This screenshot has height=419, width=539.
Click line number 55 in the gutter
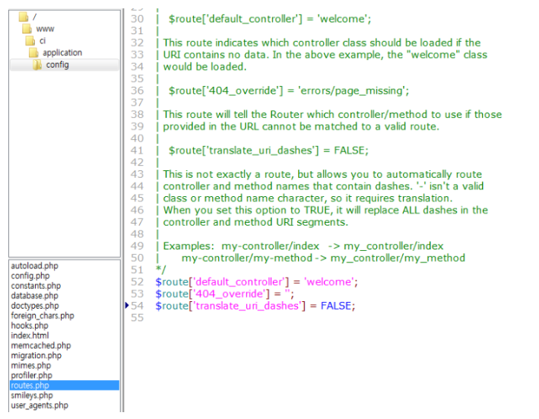(x=137, y=318)
